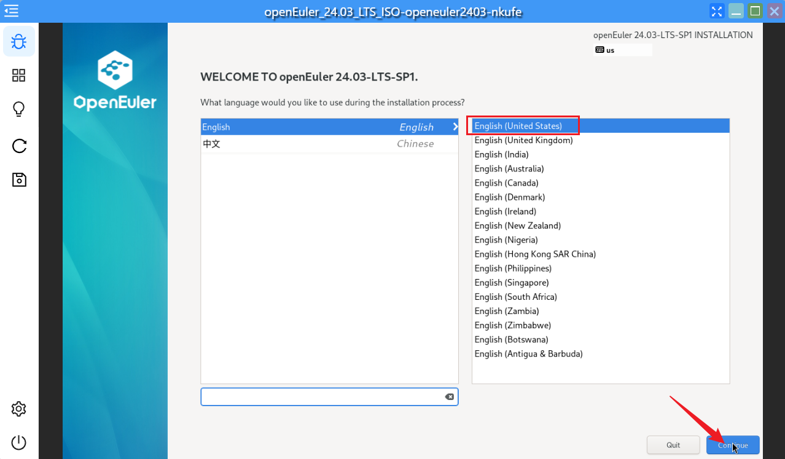This screenshot has height=459, width=785.
Task: Close the VM window
Action: 774,10
